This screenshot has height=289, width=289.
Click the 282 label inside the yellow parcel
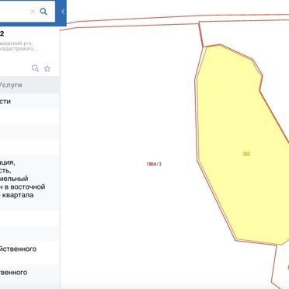point(246,154)
